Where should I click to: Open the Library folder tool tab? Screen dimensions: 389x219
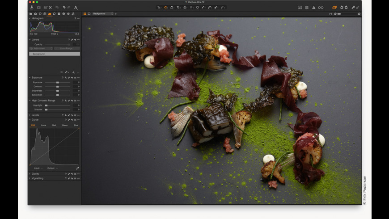30,14
